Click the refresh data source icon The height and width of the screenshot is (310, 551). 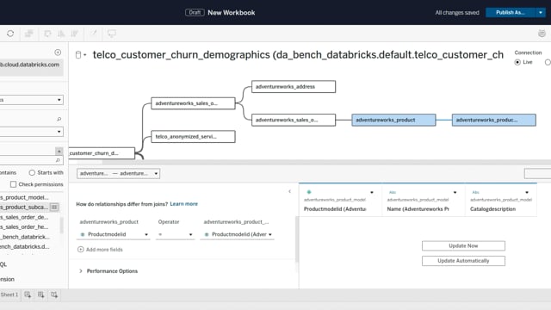pyautogui.click(x=10, y=34)
